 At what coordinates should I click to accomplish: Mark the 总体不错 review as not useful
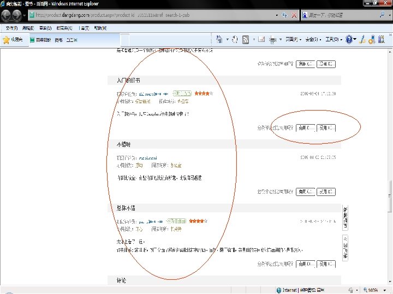326,264
